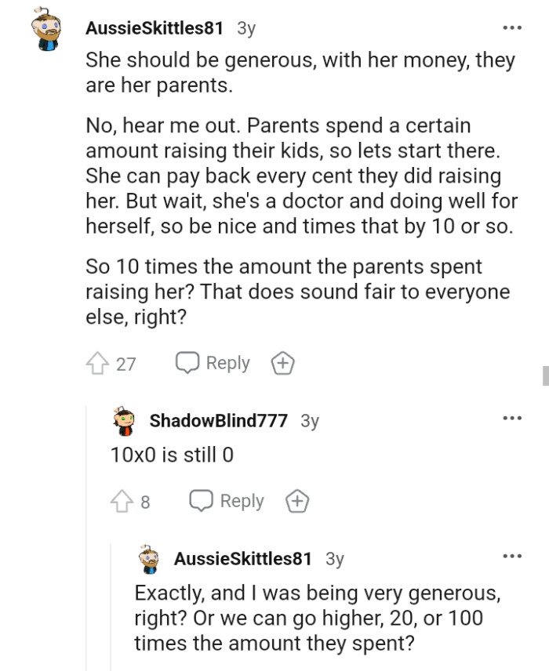This screenshot has width=549, height=671.
Task: Open more options for top comment
Action: tap(512, 28)
